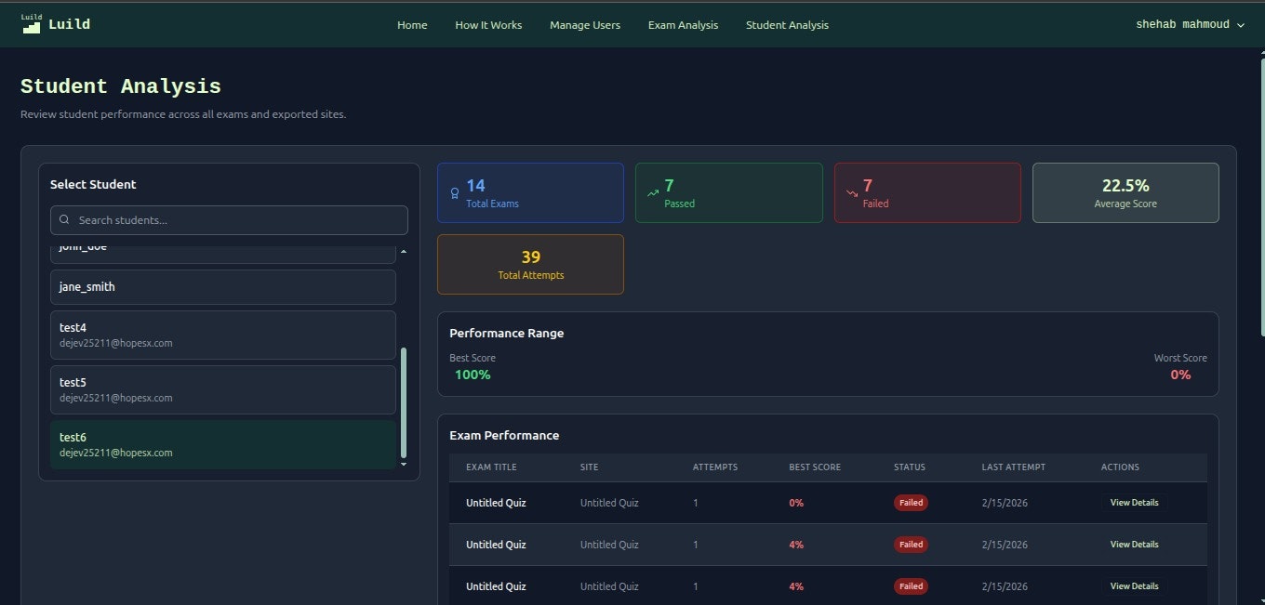This screenshot has height=605, width=1265.
Task: Click the Select Student heading
Action: coord(93,185)
